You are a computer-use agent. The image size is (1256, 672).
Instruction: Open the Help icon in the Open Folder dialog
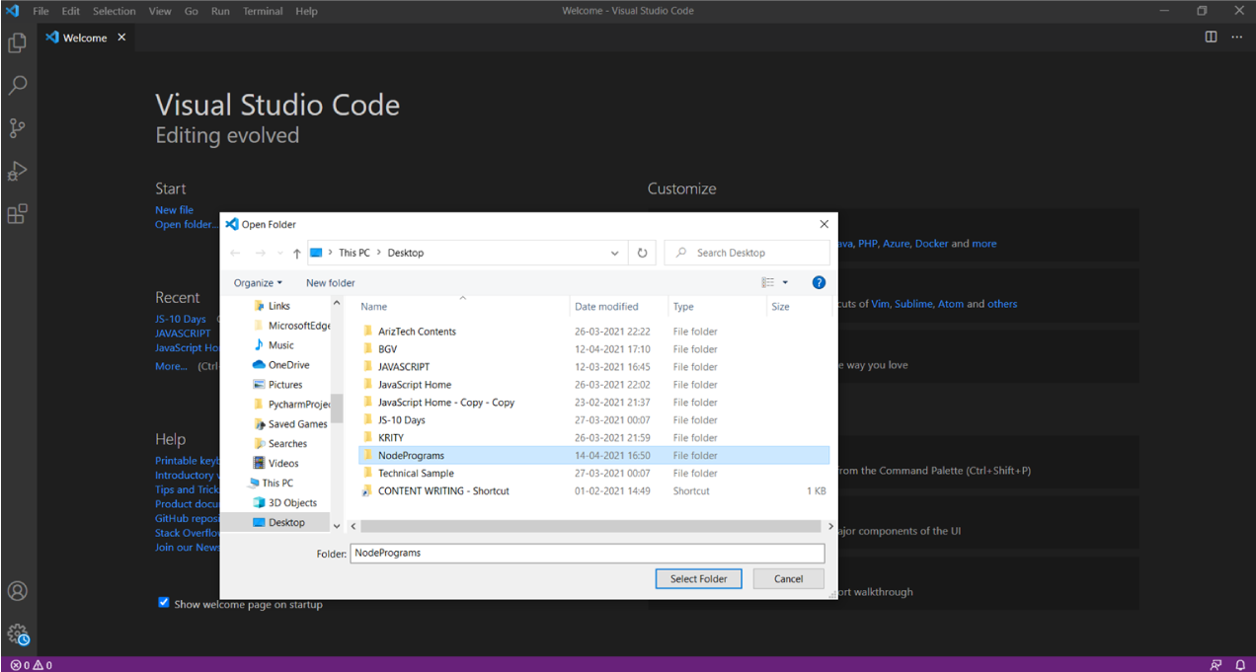tap(819, 282)
